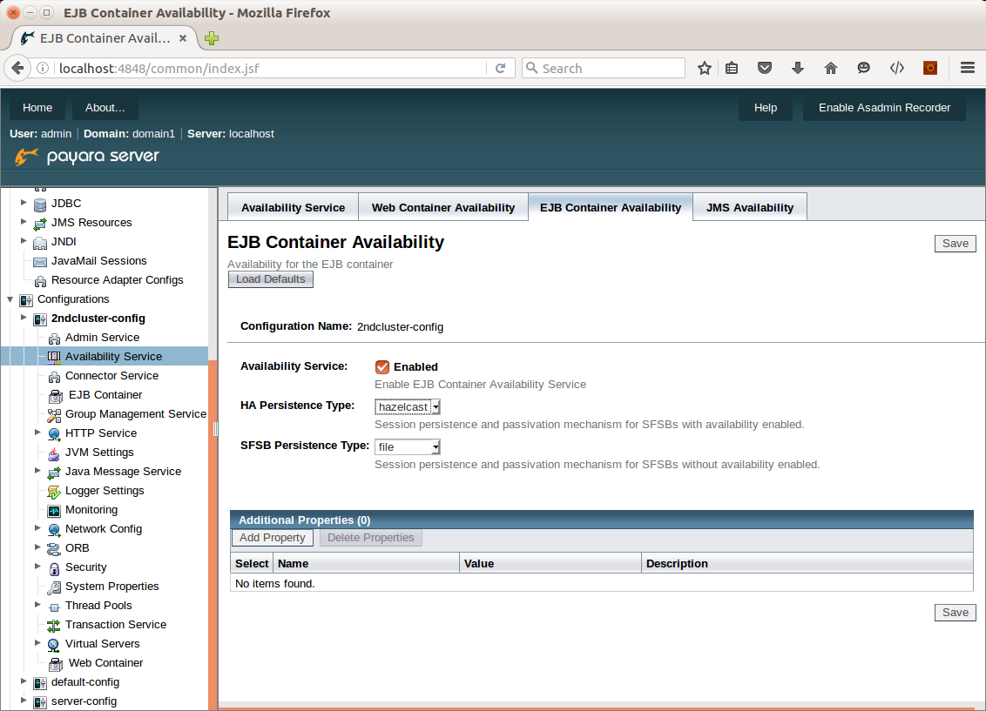Click the JVM Settings icon in the sidebar
The image size is (986, 711).
[x=54, y=453]
